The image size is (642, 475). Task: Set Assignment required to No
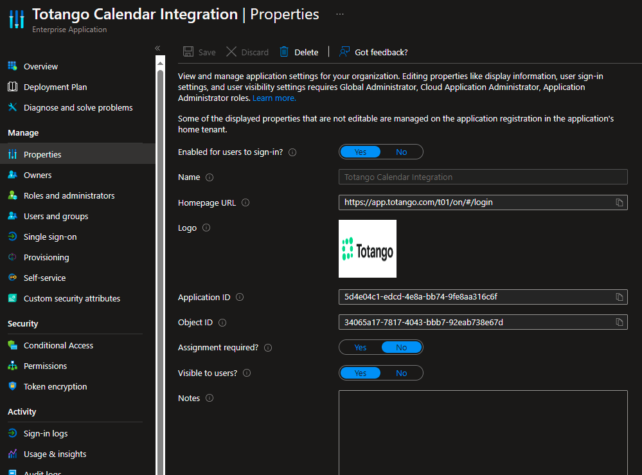[401, 347]
